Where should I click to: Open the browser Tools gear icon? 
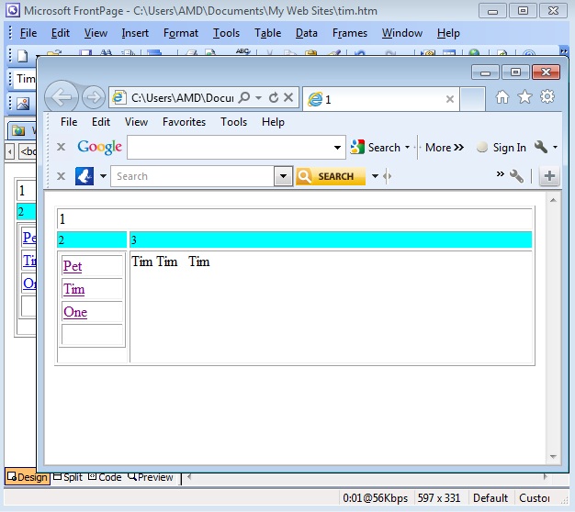[547, 97]
